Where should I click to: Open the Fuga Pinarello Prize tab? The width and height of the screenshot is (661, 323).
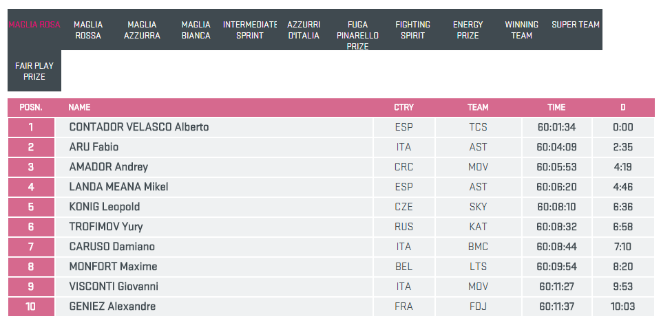(x=357, y=36)
